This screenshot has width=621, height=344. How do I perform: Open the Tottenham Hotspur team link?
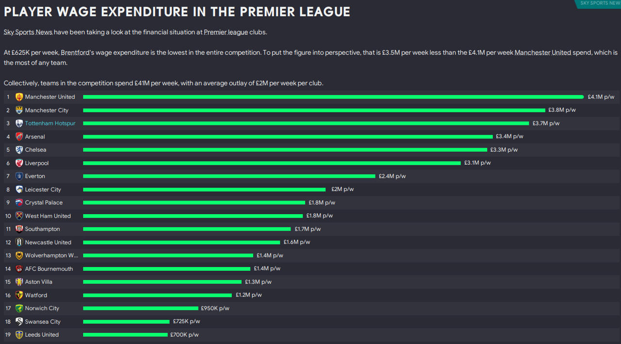point(50,124)
